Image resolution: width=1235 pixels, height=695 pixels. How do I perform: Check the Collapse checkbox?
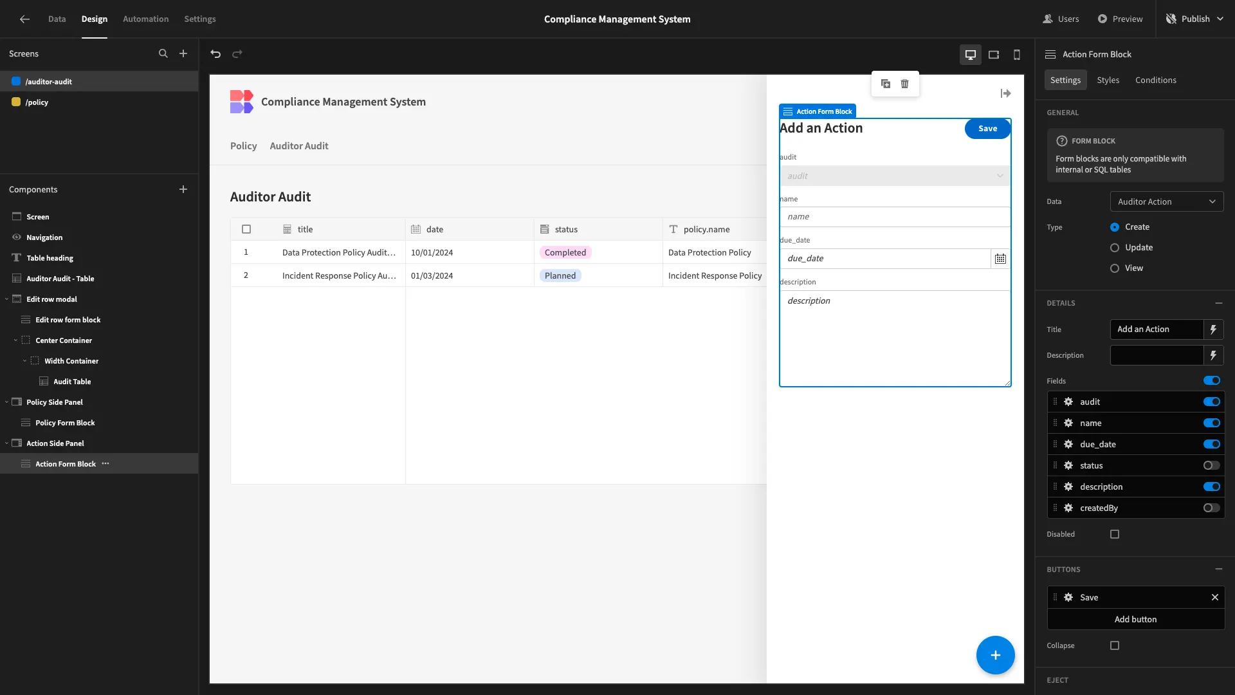(x=1115, y=645)
